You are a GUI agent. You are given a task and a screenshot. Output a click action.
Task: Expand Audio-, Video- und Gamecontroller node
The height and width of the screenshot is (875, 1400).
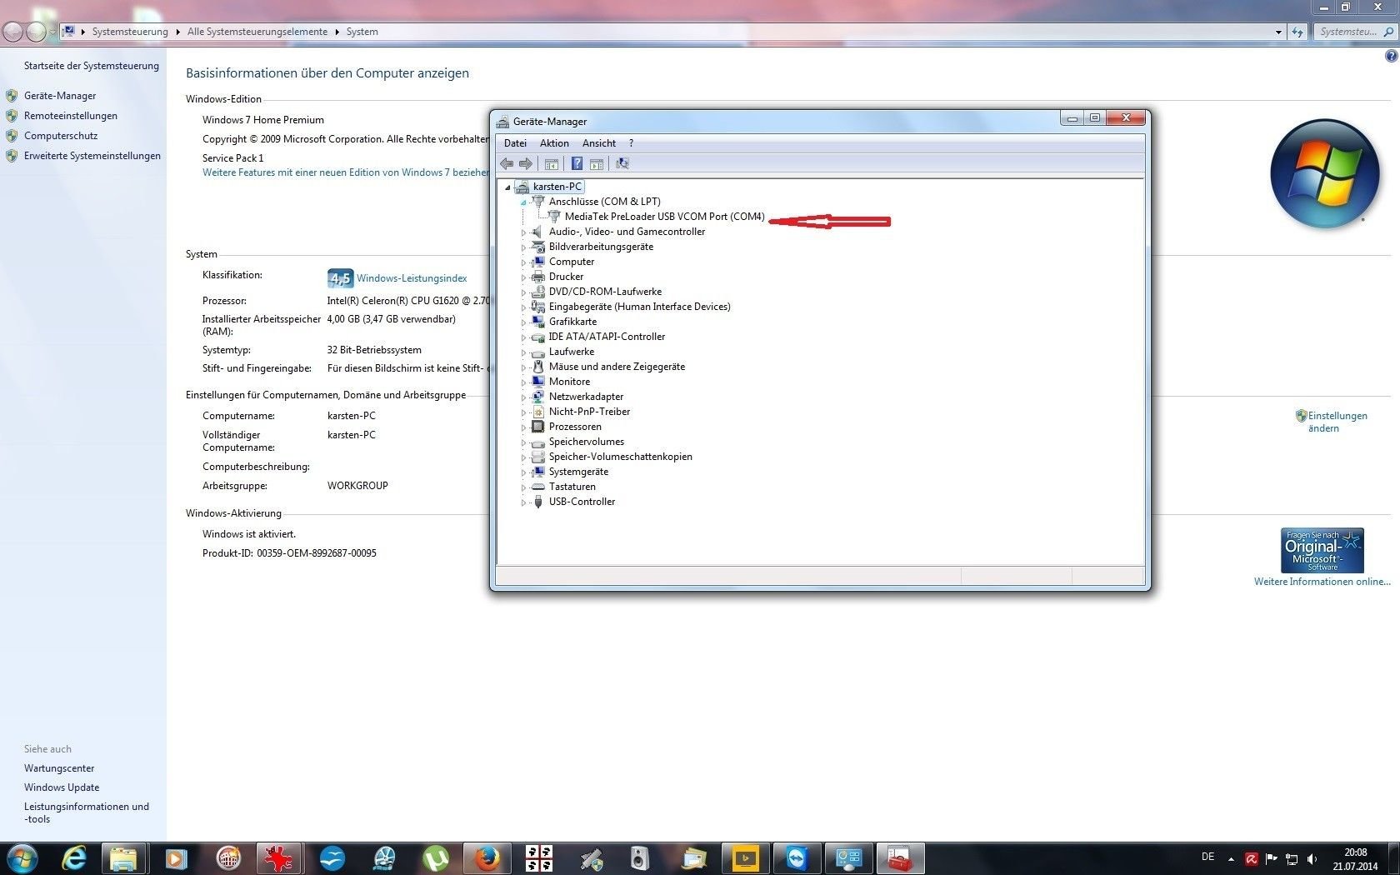tap(523, 232)
